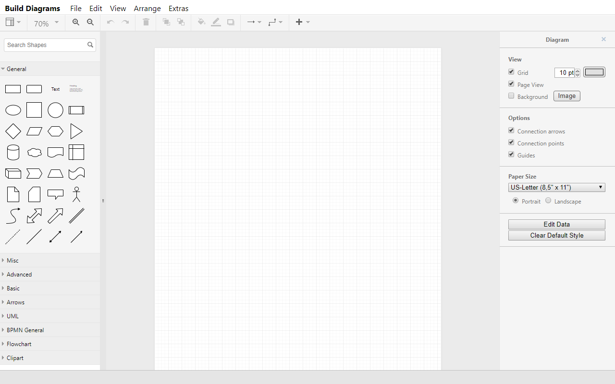Select the Rectangle shape
This screenshot has width=615, height=384.
(13, 89)
